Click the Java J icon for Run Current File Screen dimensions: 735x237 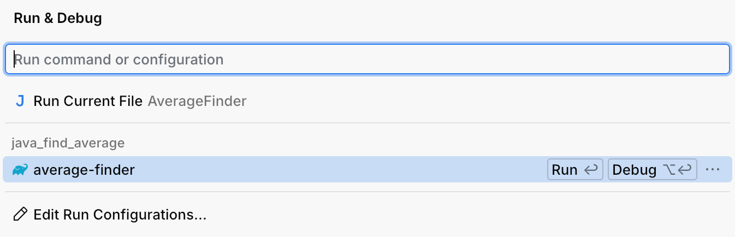click(x=20, y=101)
